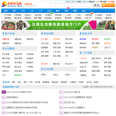Click the QQ登录 penguin icon
Screen dimensions: 116x116
pos(101,2)
